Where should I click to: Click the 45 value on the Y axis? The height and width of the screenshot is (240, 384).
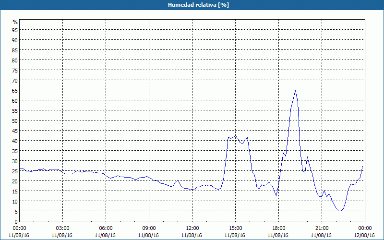coord(15,131)
